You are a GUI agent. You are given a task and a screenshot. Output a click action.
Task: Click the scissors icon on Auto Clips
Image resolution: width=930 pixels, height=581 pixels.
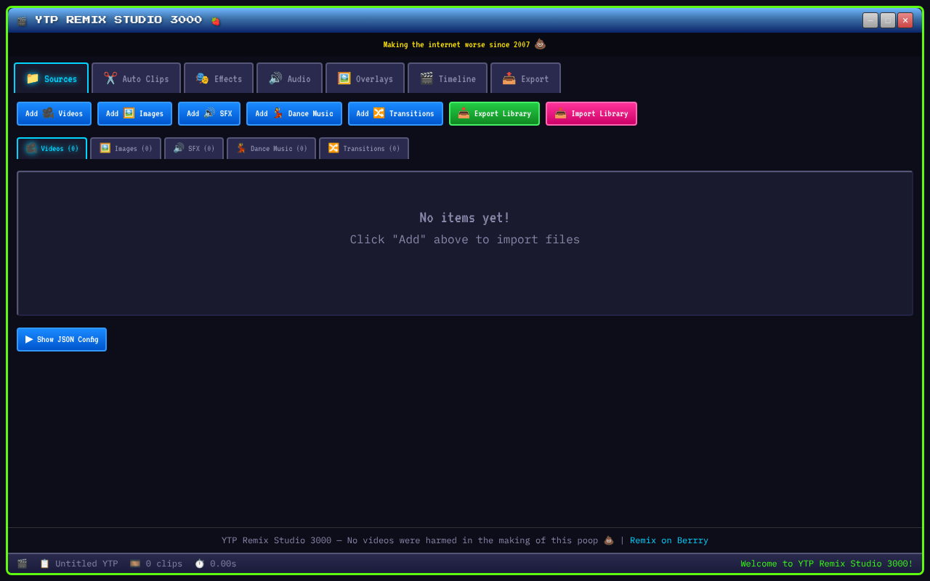(110, 78)
